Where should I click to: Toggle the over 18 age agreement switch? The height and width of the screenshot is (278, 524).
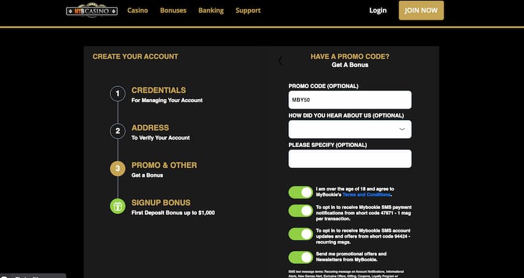(301, 192)
